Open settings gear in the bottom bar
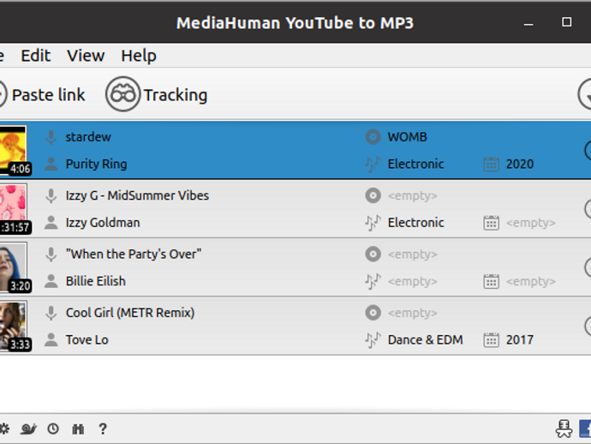This screenshot has height=444, width=591. point(4,429)
